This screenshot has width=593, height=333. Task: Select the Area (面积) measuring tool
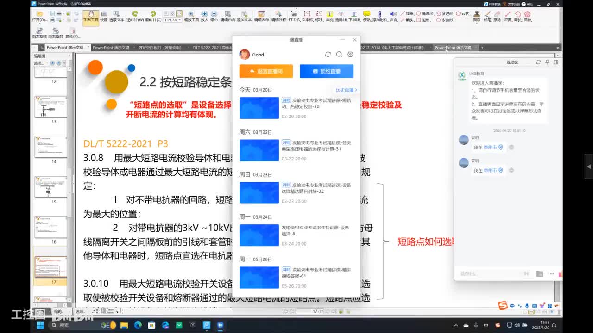(527, 17)
